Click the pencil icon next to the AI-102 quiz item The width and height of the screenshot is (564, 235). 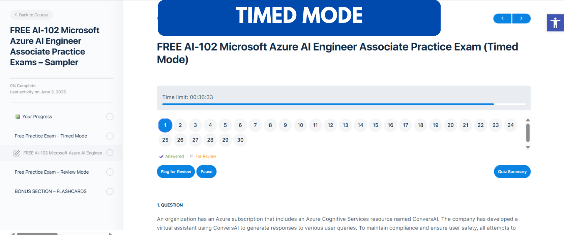pos(17,153)
